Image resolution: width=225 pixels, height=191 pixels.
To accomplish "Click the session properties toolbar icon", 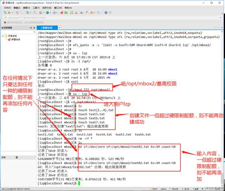I will (27, 13).
